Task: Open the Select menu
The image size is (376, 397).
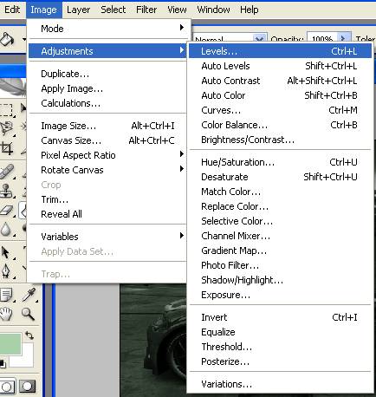Action: [113, 10]
